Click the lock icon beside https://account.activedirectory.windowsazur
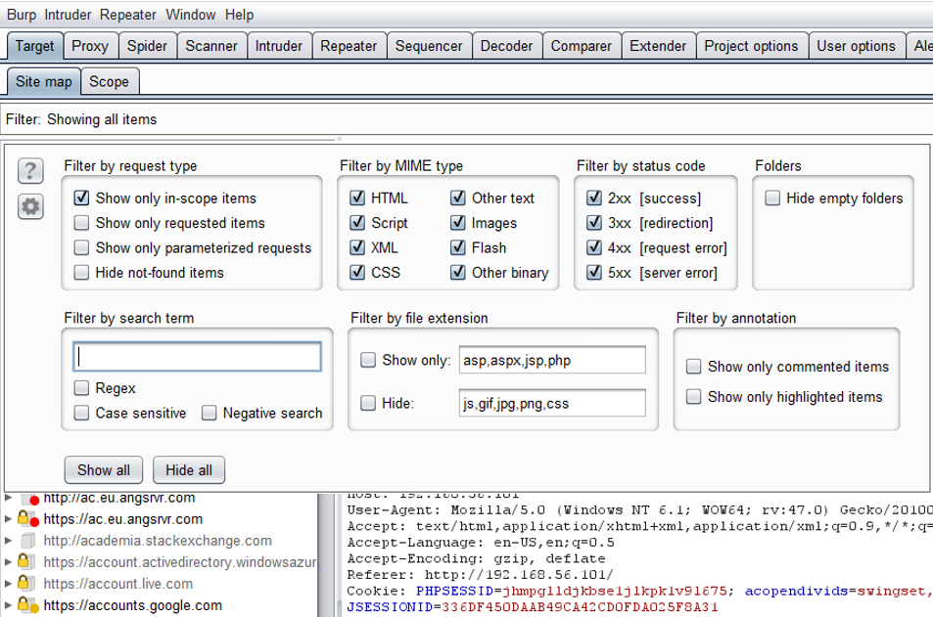This screenshot has height=617, width=933. coord(26,561)
